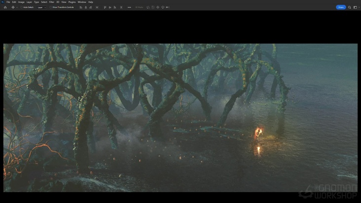
Task: Open the View menu
Action: 64,2
